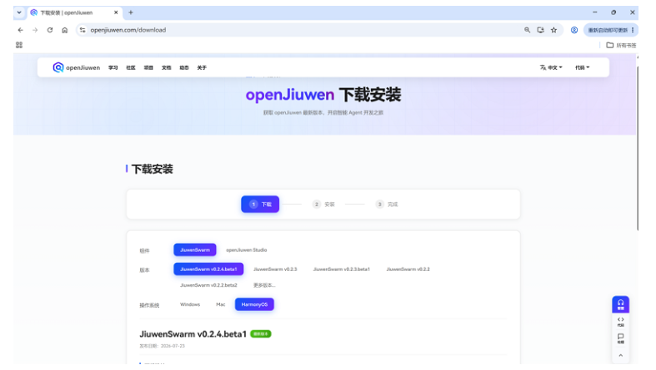Open the 文档 navigation menu item

pyautogui.click(x=167, y=67)
